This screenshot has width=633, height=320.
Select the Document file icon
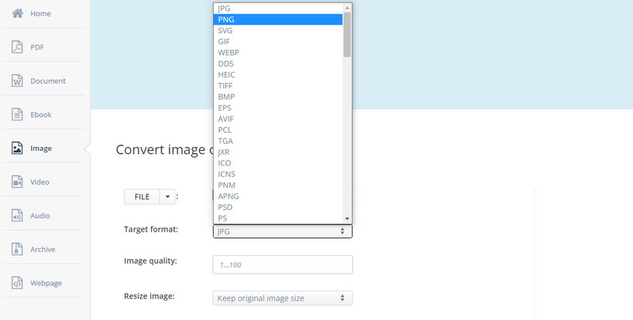(17, 81)
